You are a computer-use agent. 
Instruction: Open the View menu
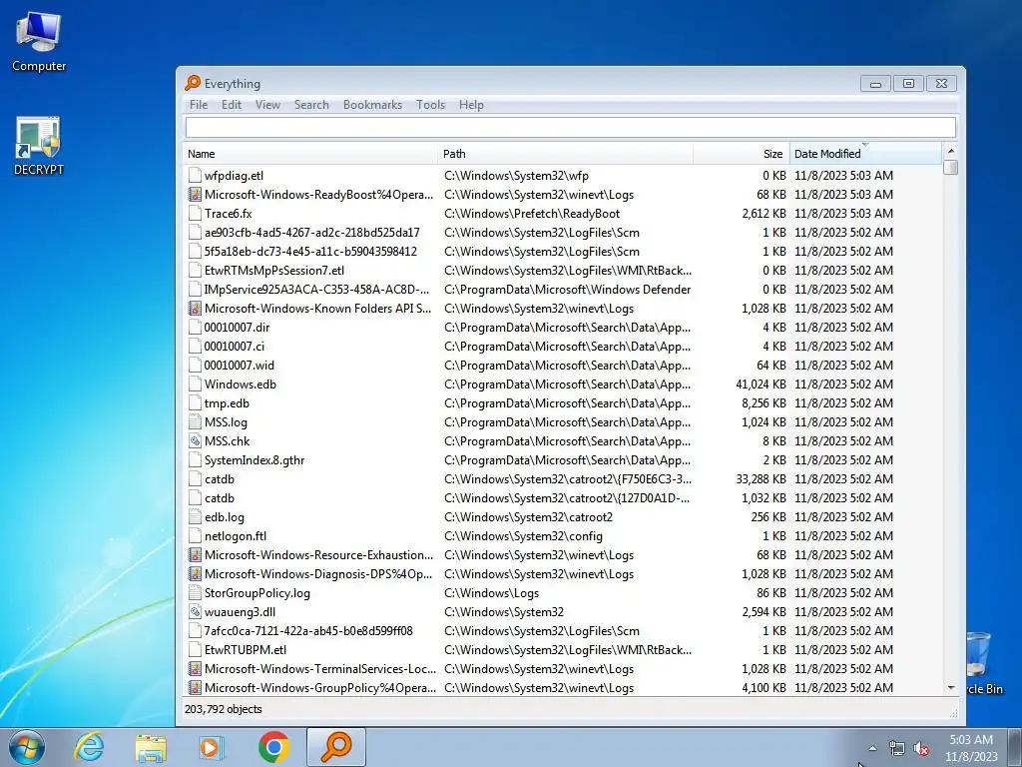[267, 105]
